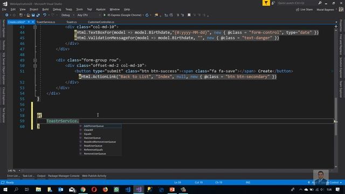Open Outlook from taskbar
This screenshot has width=345, height=194.
tap(61, 189)
